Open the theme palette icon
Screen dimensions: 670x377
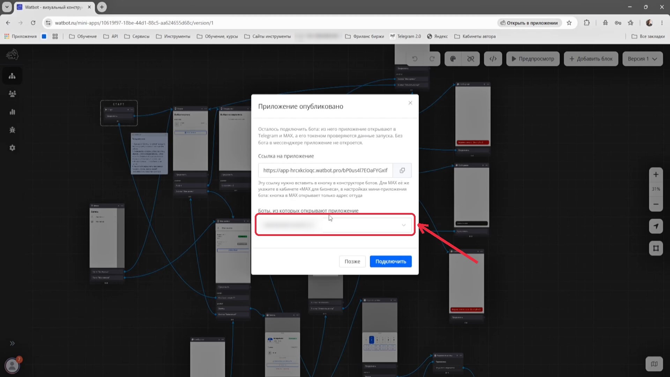coord(453,59)
